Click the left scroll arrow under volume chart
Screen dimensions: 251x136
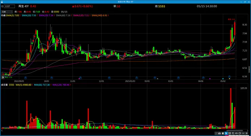pos(2,131)
